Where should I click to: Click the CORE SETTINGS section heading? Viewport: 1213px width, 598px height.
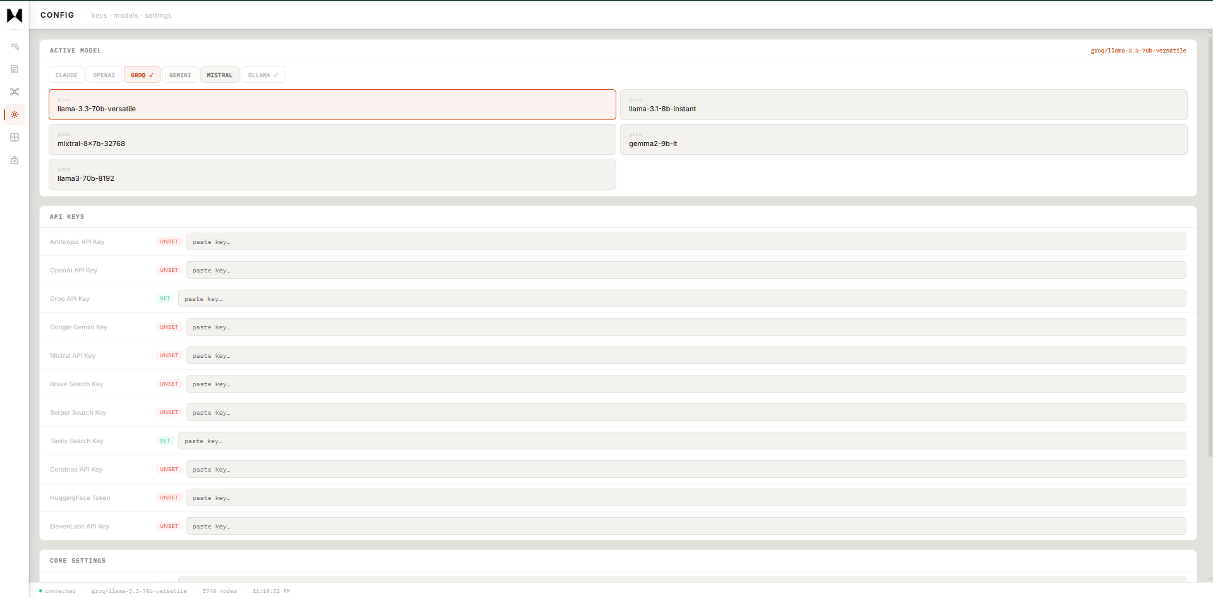click(78, 561)
